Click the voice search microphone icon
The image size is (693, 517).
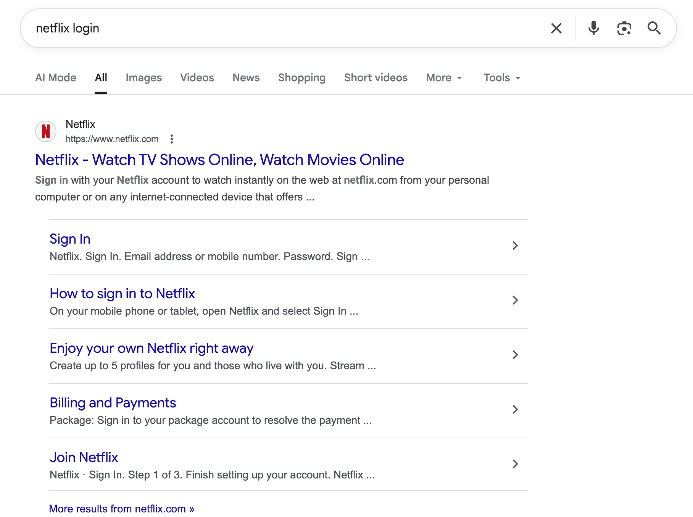pos(594,28)
